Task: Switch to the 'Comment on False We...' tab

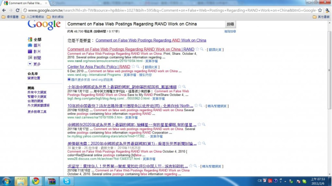Action: [x=24, y=3]
